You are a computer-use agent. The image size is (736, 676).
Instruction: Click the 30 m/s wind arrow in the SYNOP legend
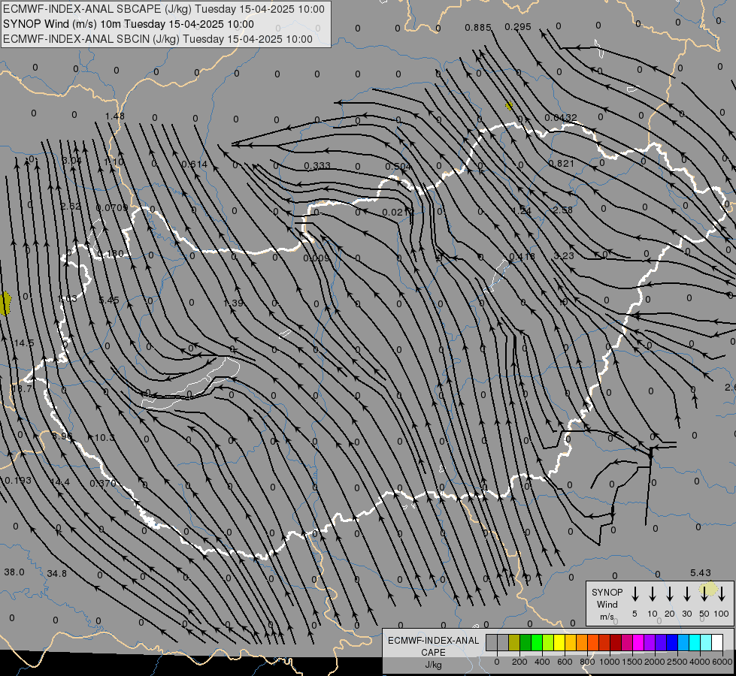[x=686, y=593]
